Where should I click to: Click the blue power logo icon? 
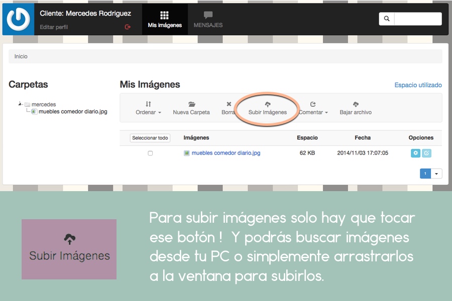tap(19, 19)
